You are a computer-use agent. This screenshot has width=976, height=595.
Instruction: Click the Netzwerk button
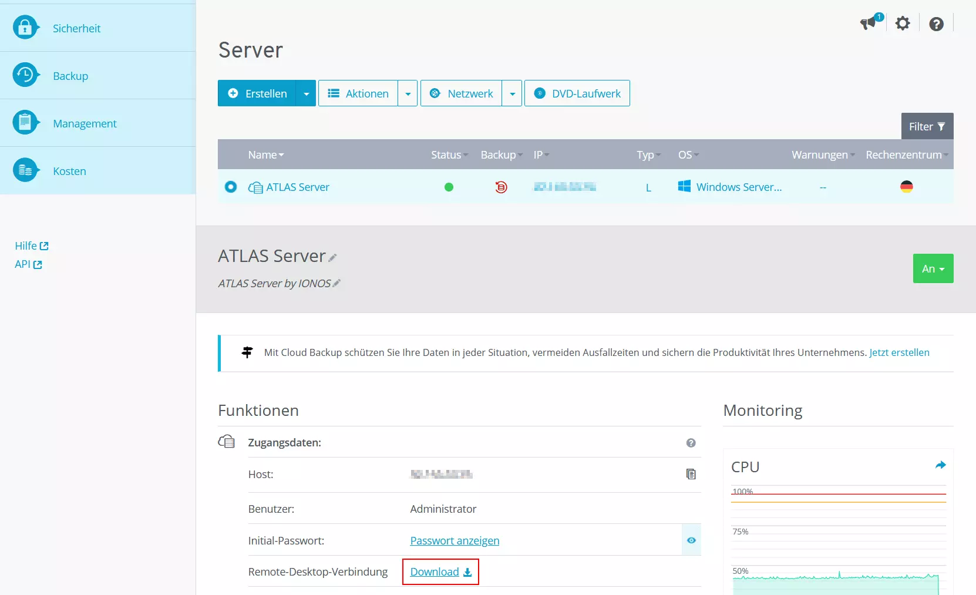[x=462, y=93]
